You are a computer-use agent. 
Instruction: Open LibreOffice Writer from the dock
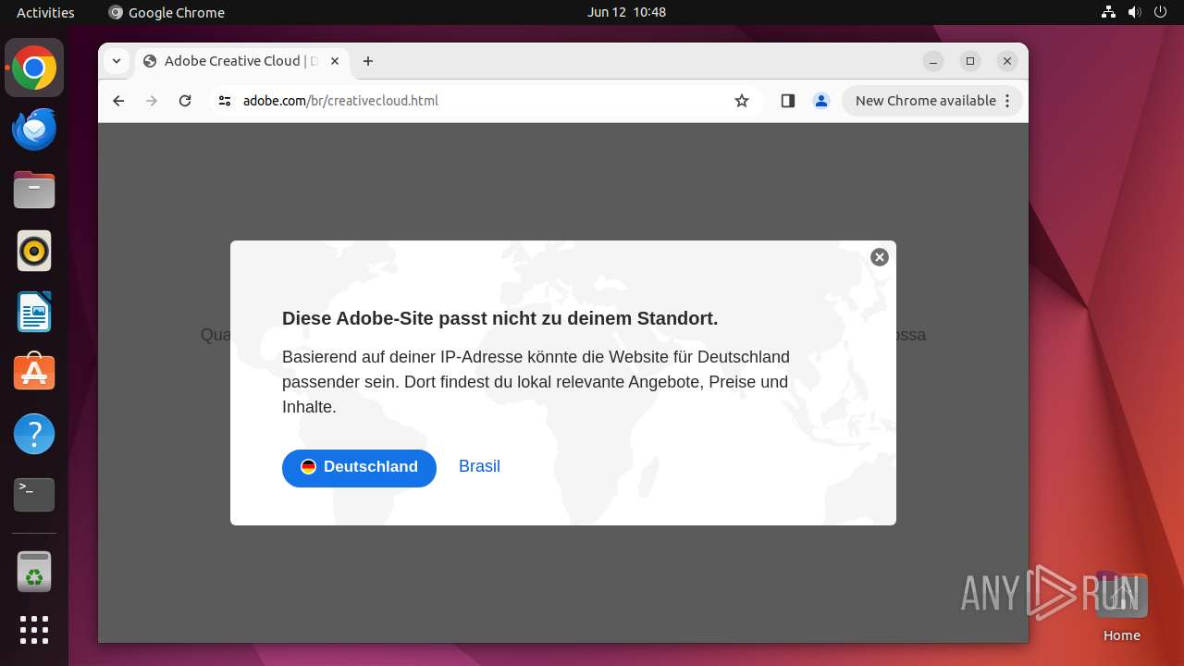point(34,312)
